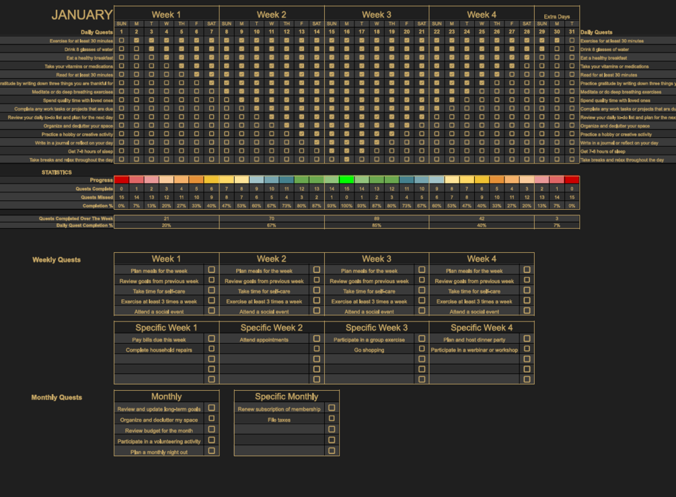
Task: Select the red Progress cell for day 31
Action: coord(572,180)
